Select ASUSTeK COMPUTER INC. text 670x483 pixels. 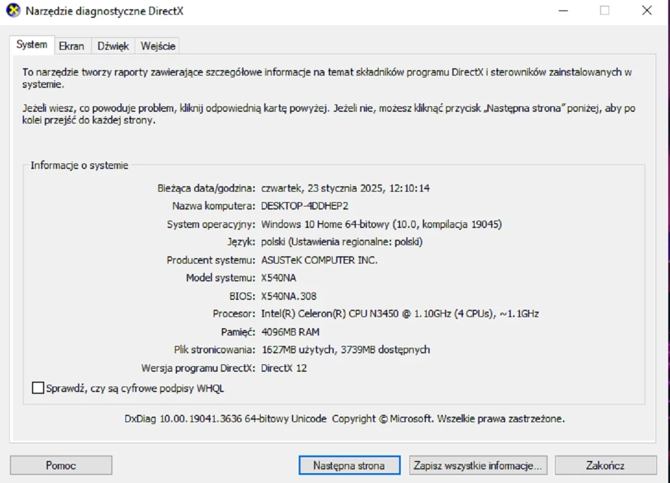pos(319,260)
